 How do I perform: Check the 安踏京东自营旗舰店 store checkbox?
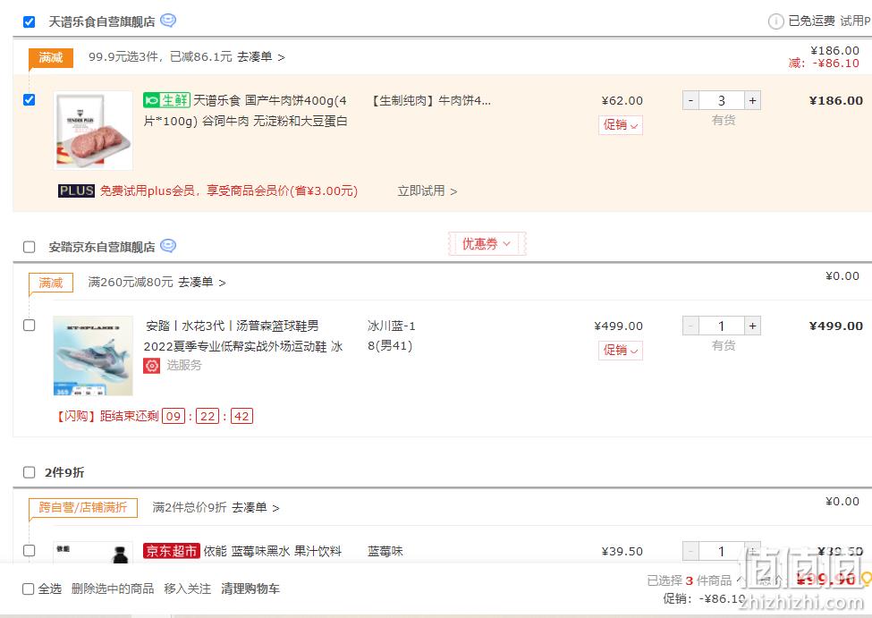(x=29, y=247)
